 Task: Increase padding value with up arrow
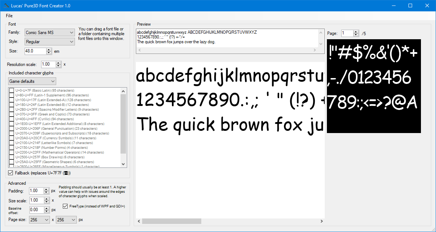click(46, 189)
